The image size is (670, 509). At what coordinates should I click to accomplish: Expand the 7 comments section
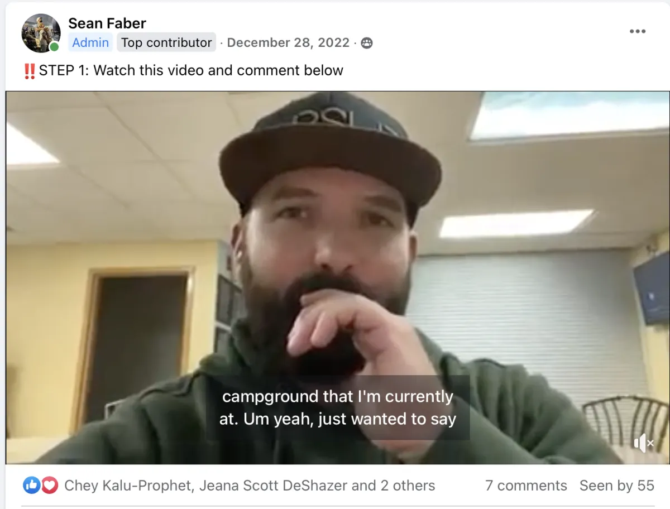coord(526,486)
